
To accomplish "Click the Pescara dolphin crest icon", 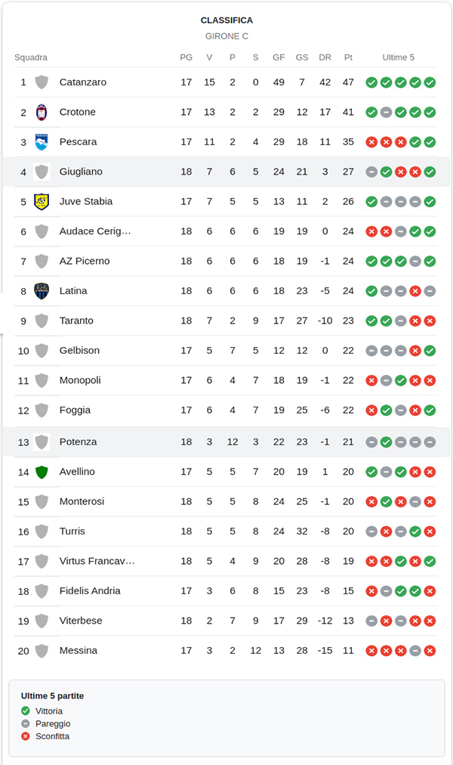I will 42,141.
